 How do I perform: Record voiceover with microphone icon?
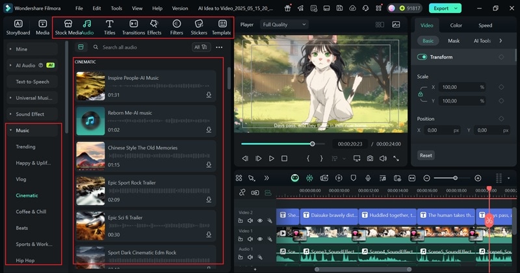click(x=368, y=178)
